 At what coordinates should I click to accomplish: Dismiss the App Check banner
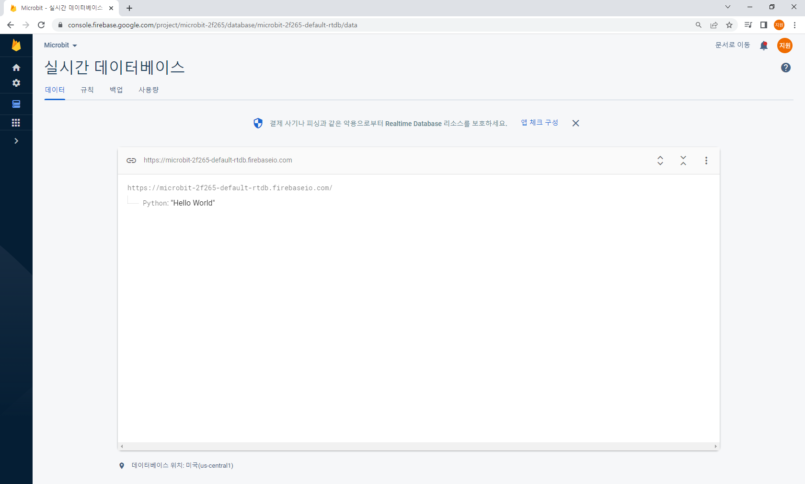576,123
